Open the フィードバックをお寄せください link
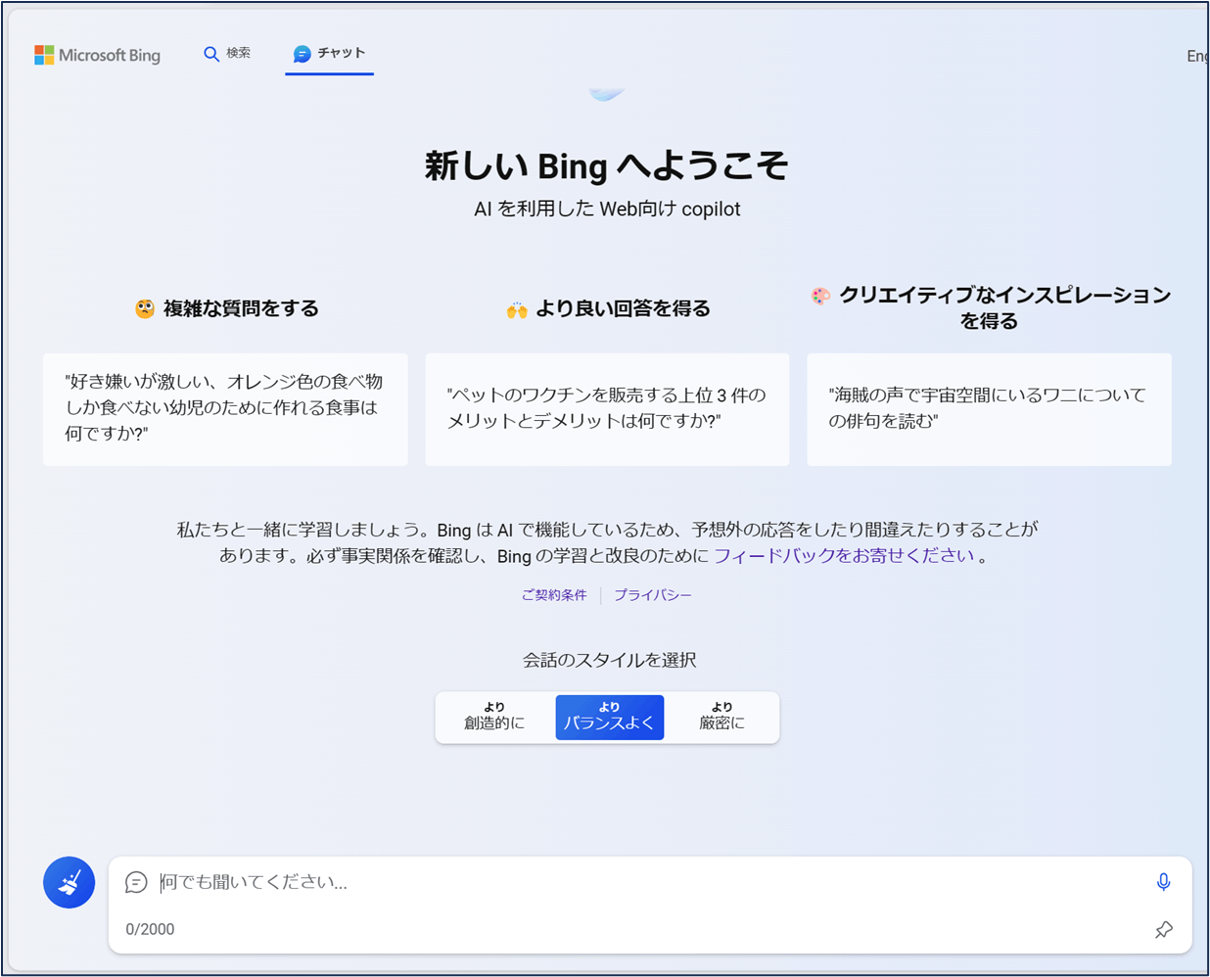 (844, 555)
